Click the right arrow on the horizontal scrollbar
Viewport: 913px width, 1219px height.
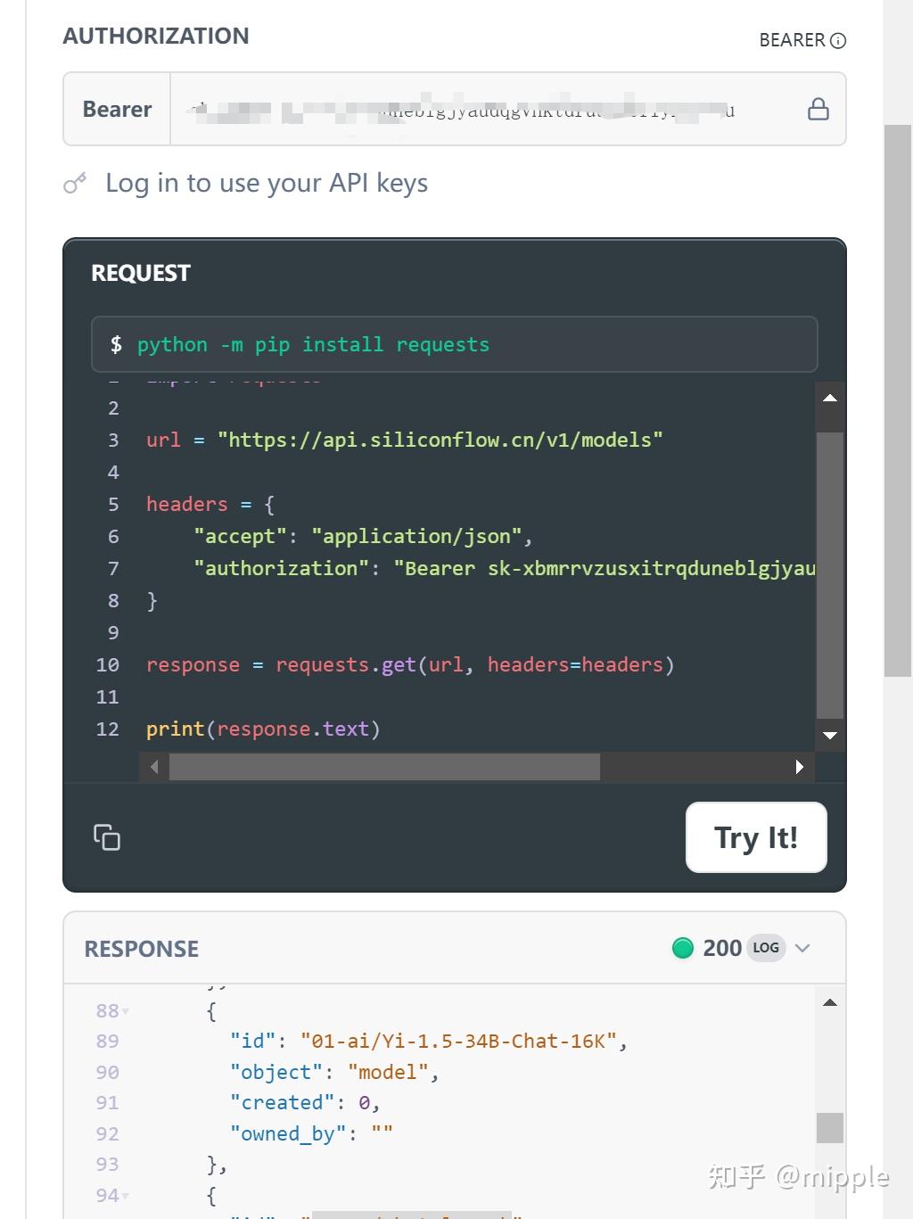[798, 766]
